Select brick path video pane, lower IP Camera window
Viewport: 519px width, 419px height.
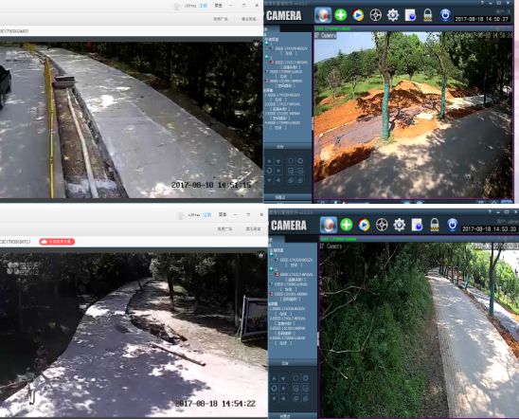pyautogui.click(x=419, y=330)
